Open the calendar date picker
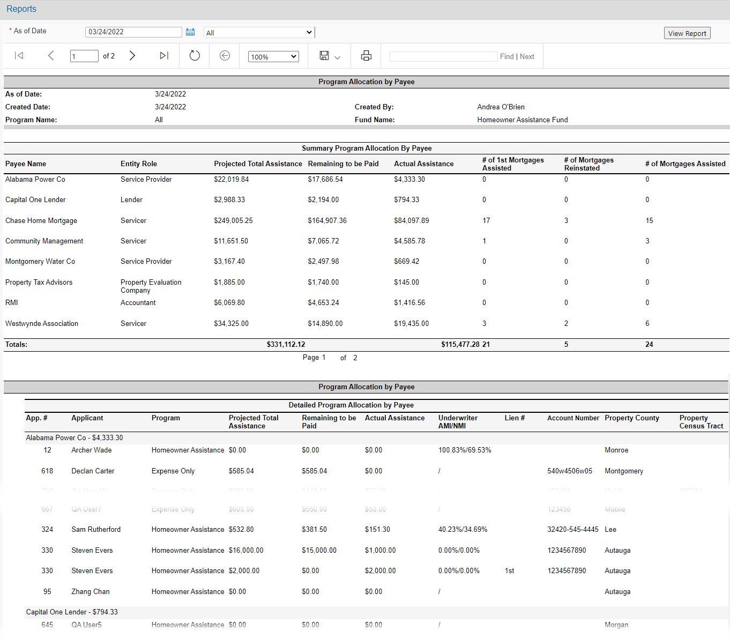This screenshot has height=638, width=730. (190, 32)
